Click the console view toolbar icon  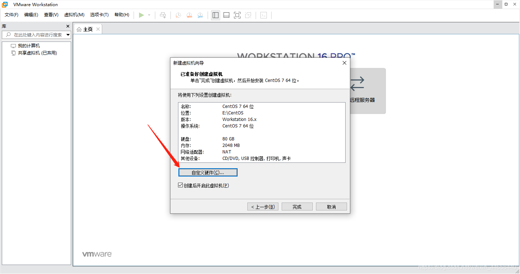click(x=264, y=15)
